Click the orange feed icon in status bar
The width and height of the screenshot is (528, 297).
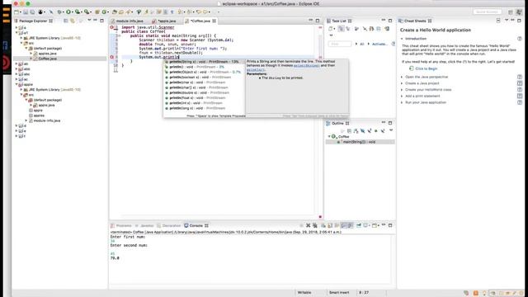pyautogui.click(x=475, y=293)
